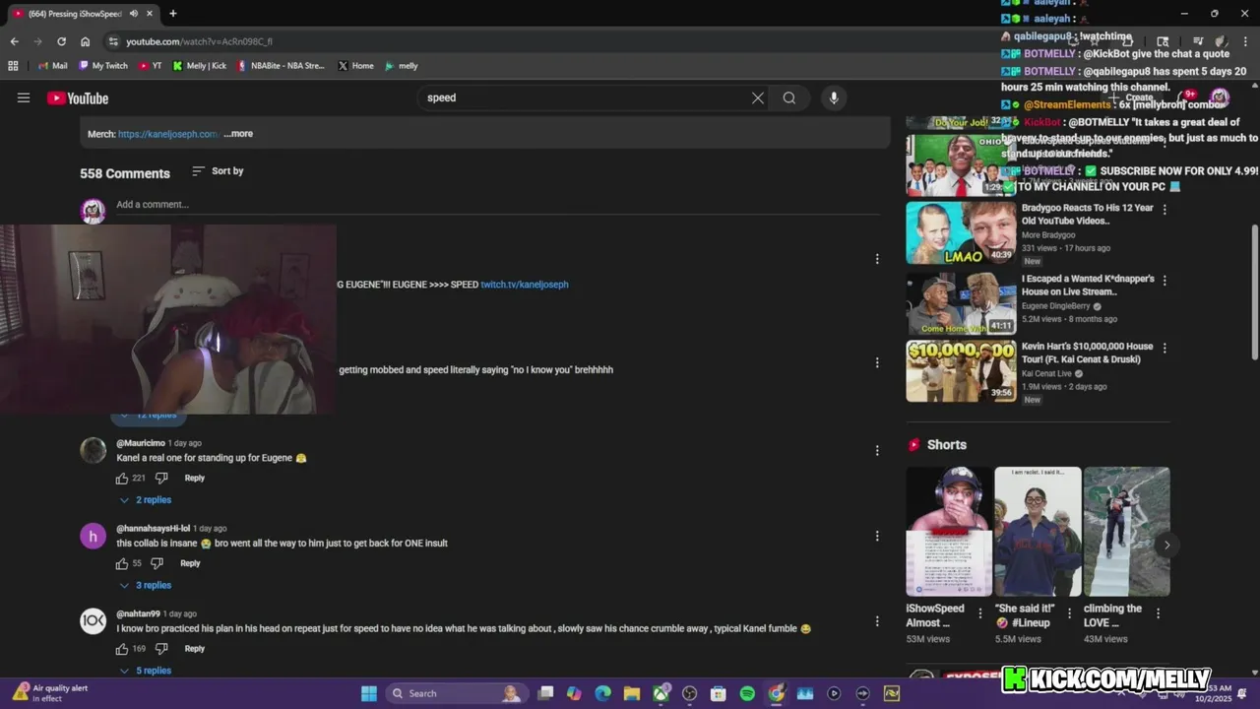Viewport: 1260px width, 709px height.
Task: Like the @nahtan99 comment
Action: 122,649
